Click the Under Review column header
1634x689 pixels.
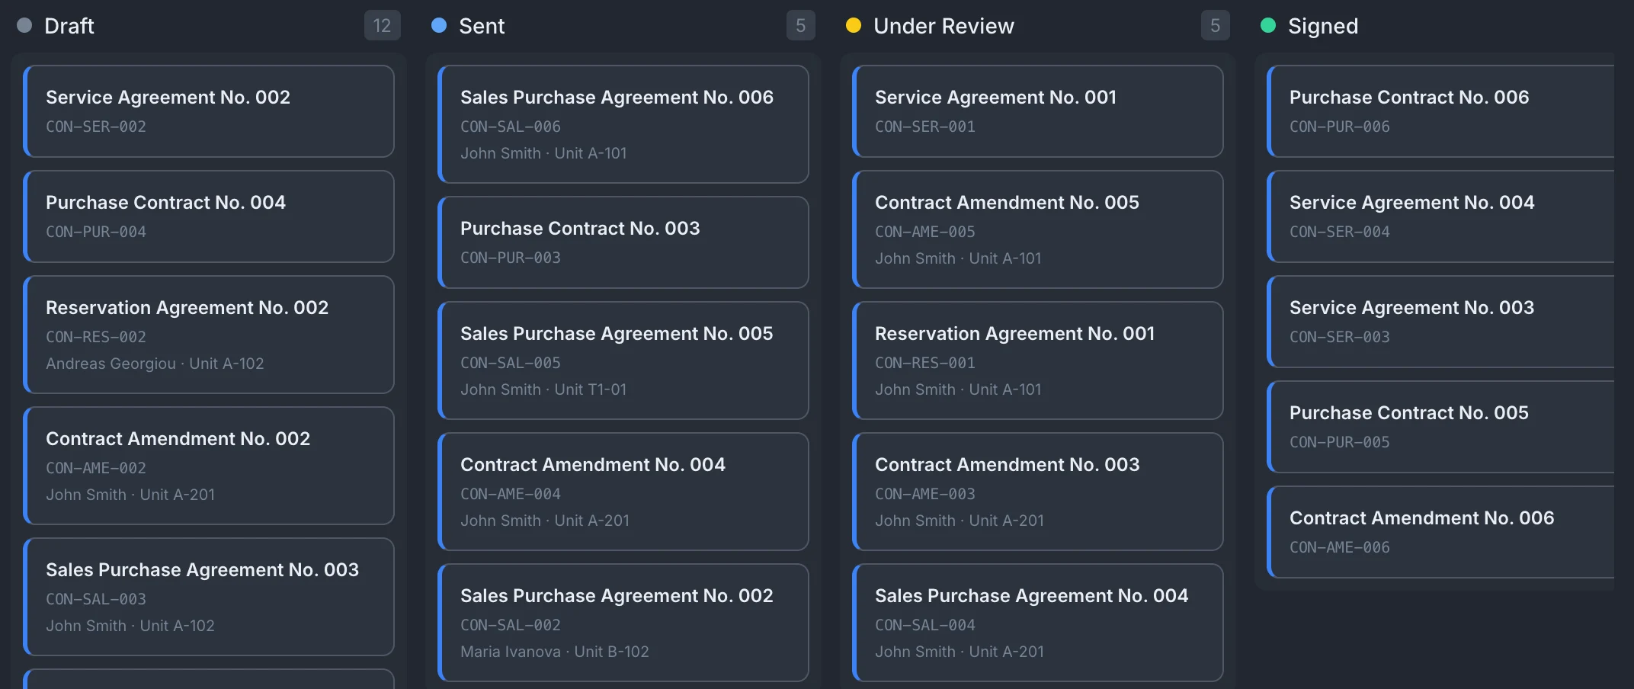coord(944,26)
